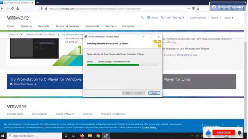Click the About VMware footer link

[65, 114]
